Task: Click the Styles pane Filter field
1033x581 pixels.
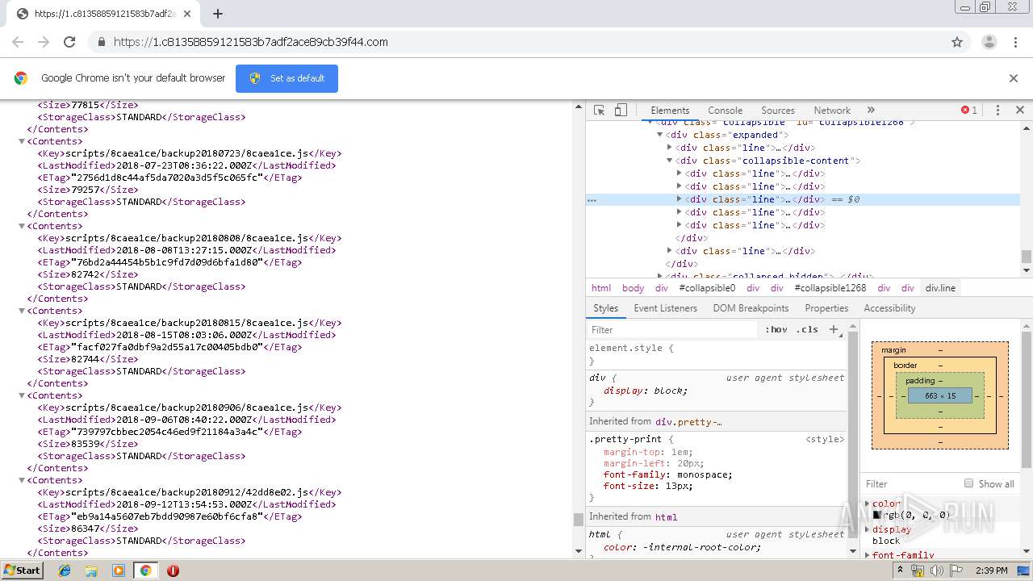Action: coord(674,329)
